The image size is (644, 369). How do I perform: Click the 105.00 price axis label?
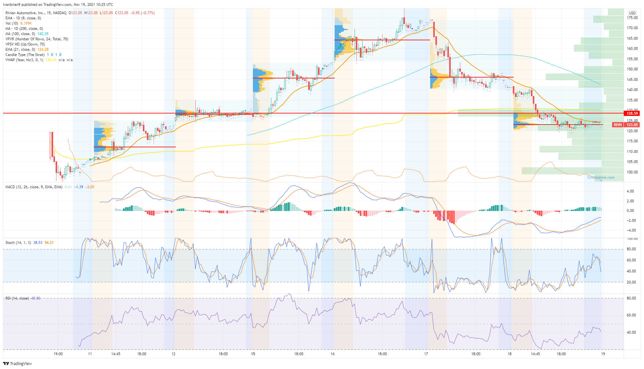coord(632,162)
